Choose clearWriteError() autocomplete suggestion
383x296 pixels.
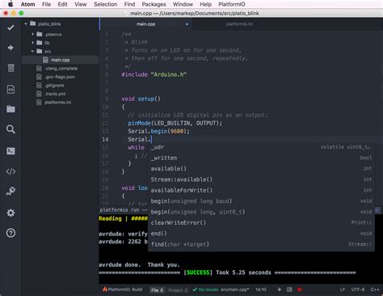point(261,222)
